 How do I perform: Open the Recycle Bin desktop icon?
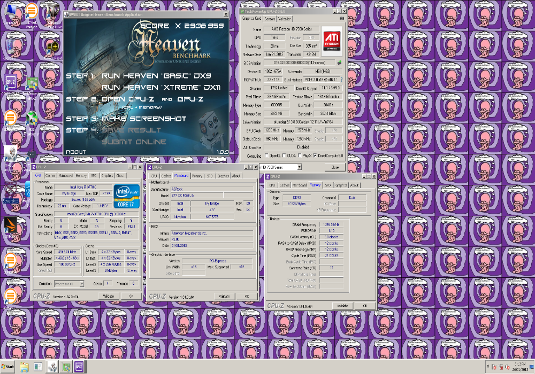tap(10, 48)
